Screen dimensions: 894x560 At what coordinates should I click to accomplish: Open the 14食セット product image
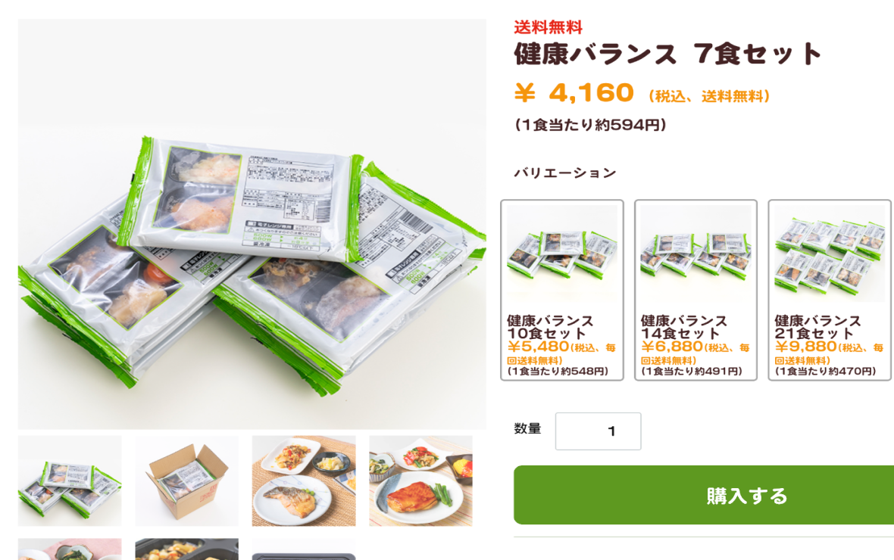[x=696, y=253]
